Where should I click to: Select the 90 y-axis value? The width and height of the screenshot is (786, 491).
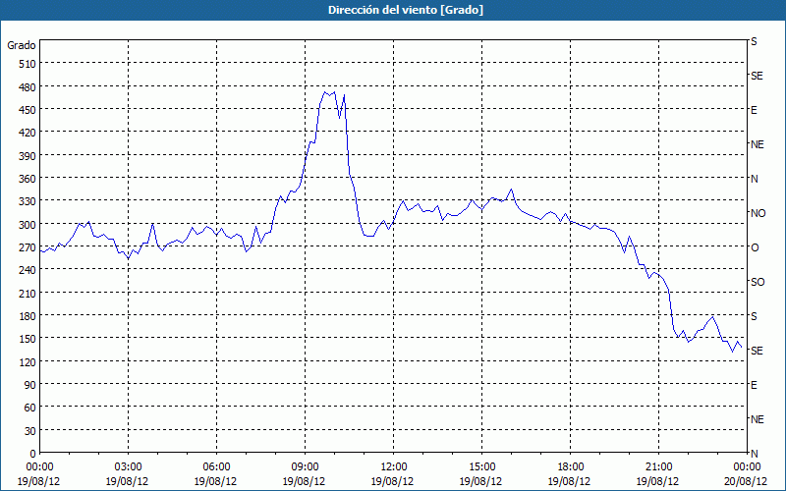pos(30,385)
